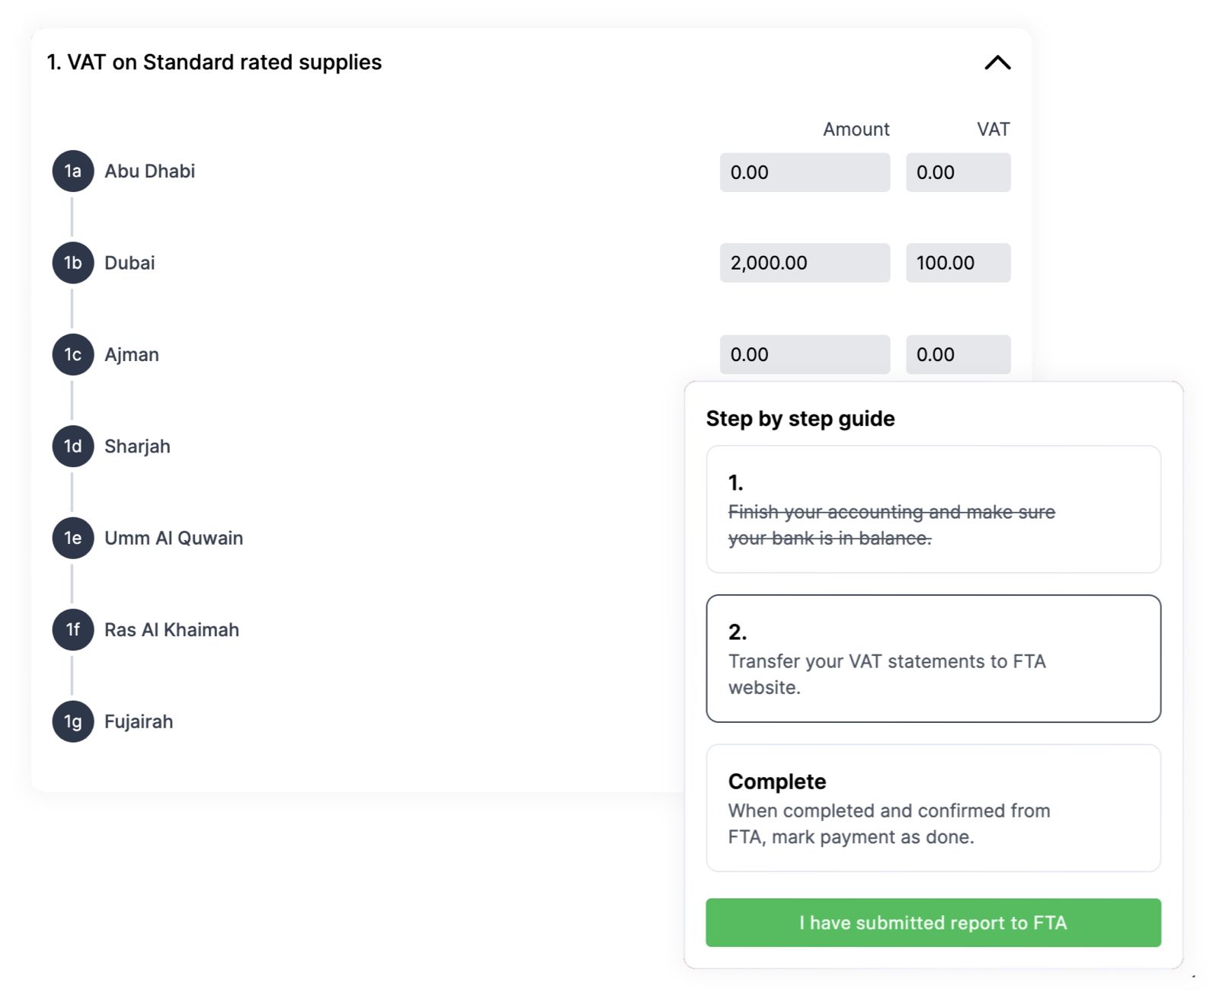Click the 1e Umm Al Quwain badge
This screenshot has height=1004, width=1219.
pyautogui.click(x=72, y=538)
